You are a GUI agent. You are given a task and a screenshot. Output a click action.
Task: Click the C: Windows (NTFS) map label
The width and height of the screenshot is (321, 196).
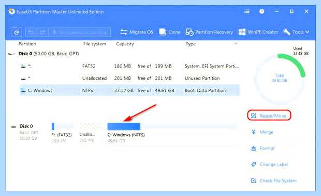coord(126,135)
